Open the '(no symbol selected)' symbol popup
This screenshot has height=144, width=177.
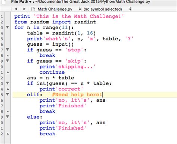(x=108, y=9)
